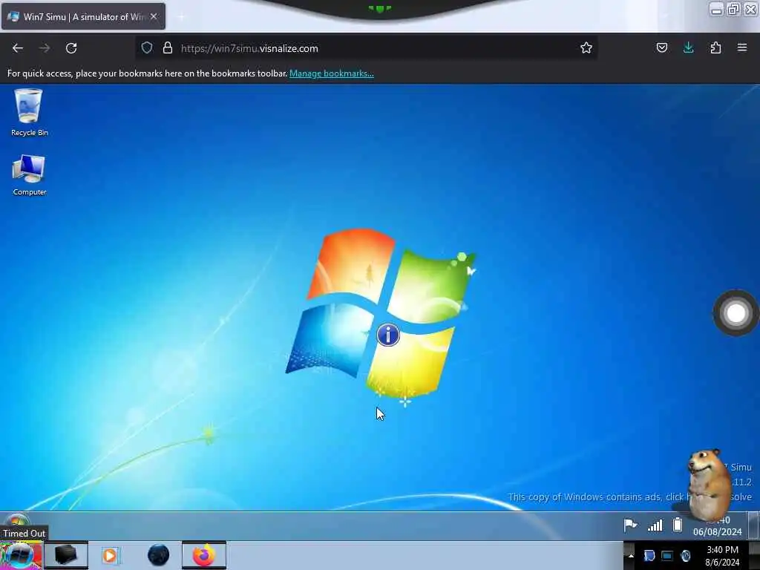The height and width of the screenshot is (570, 760).
Task: Click the simulator battery icon
Action: pyautogui.click(x=678, y=525)
